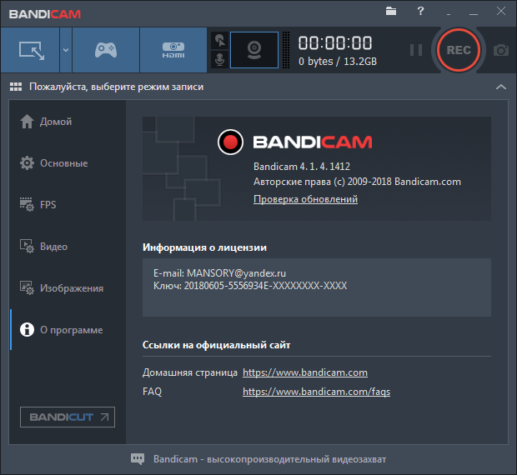517x475 pixels.
Task: Switch to game recording mode
Action: pos(105,50)
